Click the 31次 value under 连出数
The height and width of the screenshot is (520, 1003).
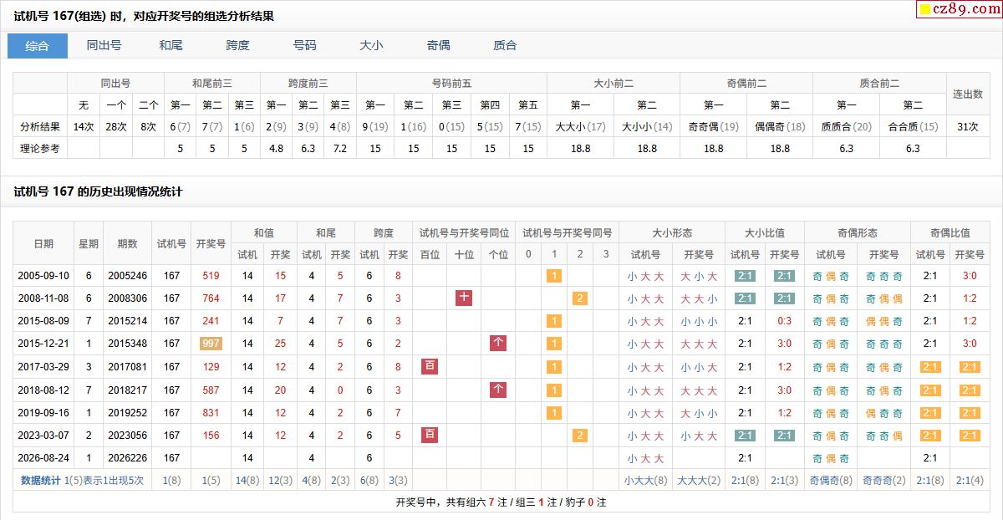click(x=968, y=127)
